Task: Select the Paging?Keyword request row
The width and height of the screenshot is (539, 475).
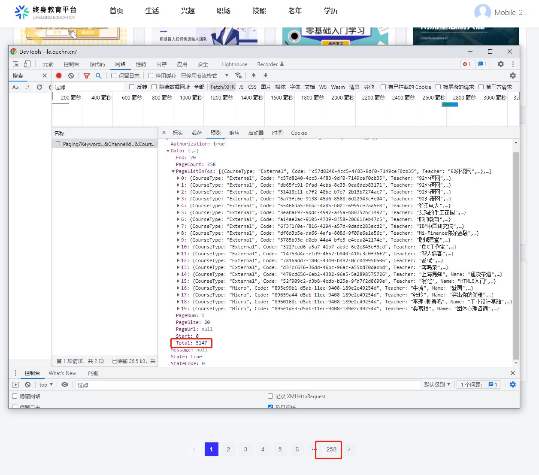Action: (x=105, y=144)
